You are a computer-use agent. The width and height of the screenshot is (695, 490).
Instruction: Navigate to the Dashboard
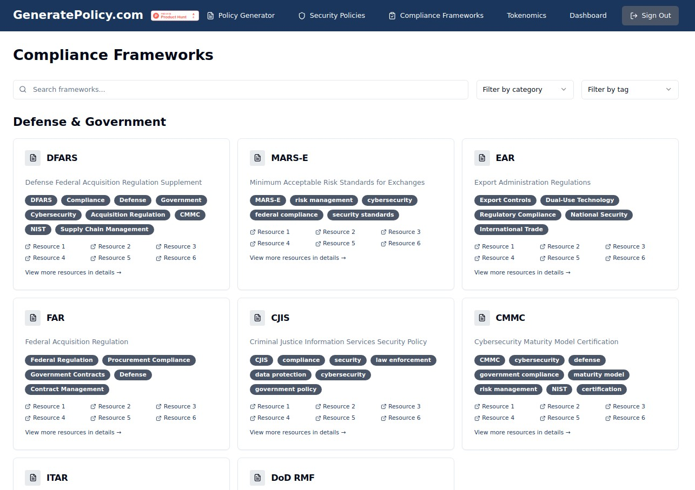pyautogui.click(x=587, y=16)
